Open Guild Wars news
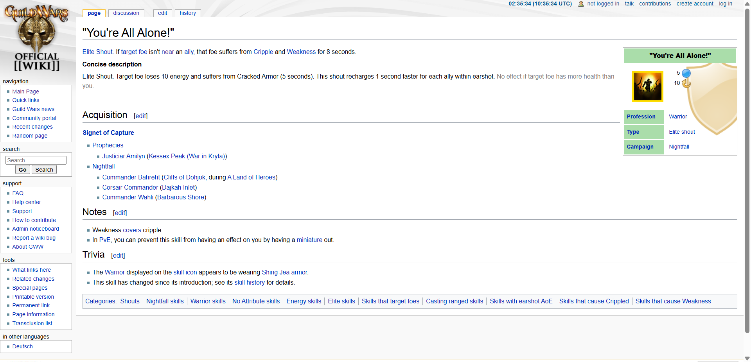This screenshot has width=751, height=362. tap(33, 109)
